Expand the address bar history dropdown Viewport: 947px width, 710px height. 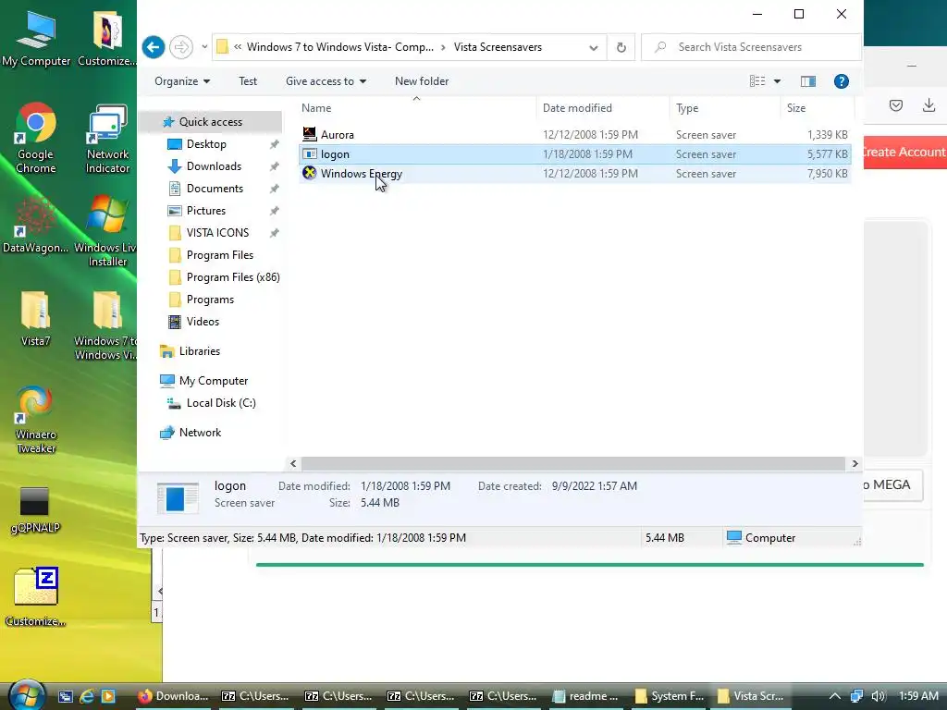[594, 47]
